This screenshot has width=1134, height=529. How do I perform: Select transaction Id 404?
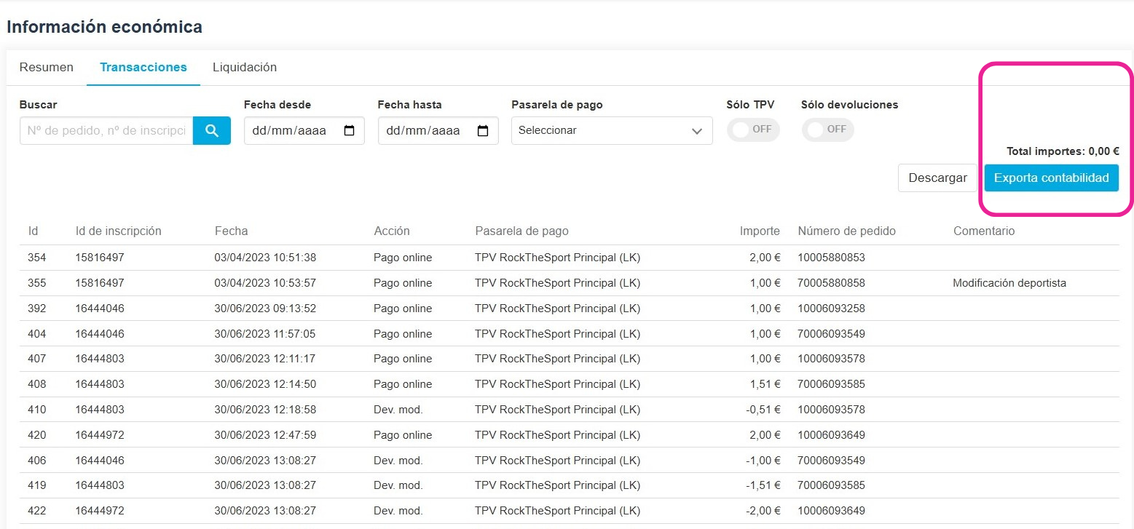36,334
